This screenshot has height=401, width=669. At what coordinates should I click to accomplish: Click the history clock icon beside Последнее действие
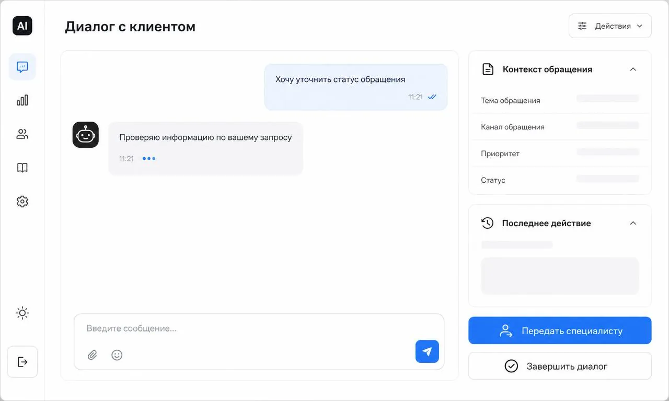coord(487,223)
